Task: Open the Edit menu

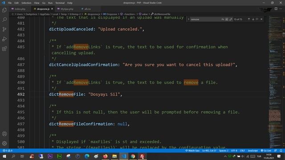Action: (x=16, y=3)
